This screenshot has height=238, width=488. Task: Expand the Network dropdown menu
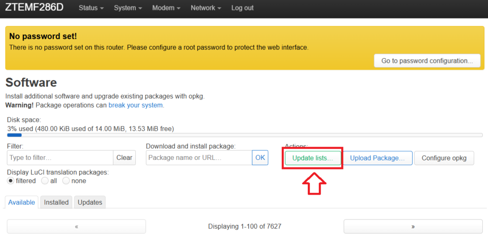[205, 8]
